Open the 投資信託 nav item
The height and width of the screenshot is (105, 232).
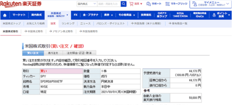pyautogui.click(x=146, y=15)
